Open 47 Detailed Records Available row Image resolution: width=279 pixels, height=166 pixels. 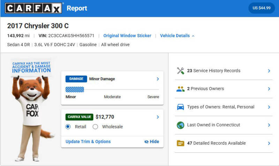224,143
